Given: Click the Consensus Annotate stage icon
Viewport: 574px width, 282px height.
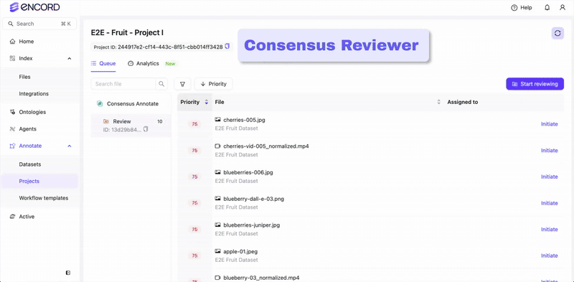Looking at the screenshot, I should point(99,103).
